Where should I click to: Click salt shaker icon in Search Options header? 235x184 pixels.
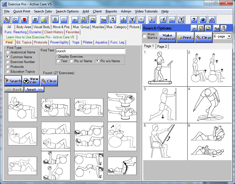[x=223, y=28]
